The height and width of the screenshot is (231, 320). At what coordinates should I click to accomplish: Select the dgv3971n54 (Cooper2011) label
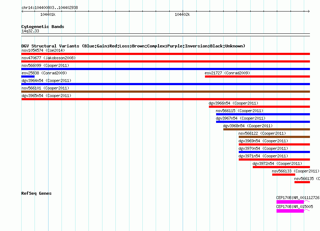click(263, 156)
